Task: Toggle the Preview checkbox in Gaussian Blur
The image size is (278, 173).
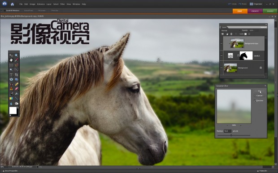Action: [x=255, y=101]
